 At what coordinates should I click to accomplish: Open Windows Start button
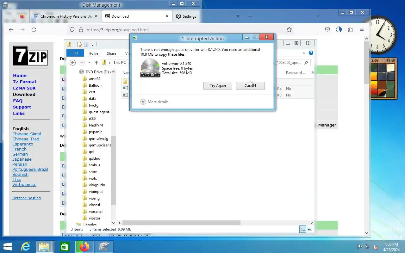coord(7,247)
